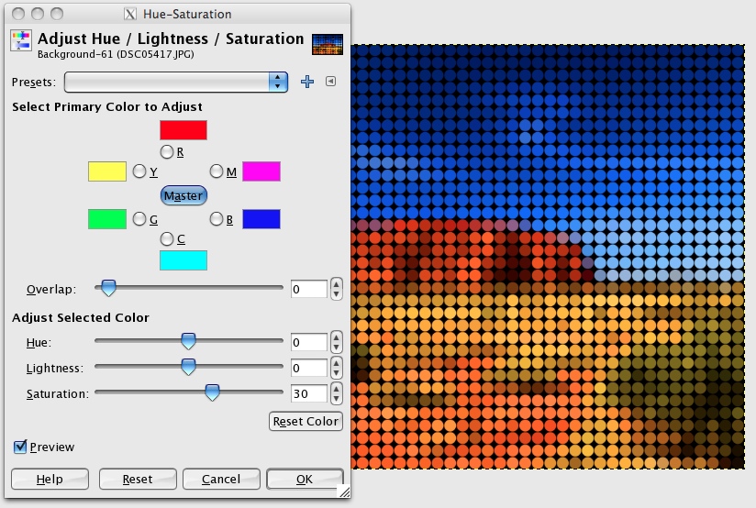This screenshot has width=756, height=508.
Task: Click the red color swatch
Action: pos(183,130)
